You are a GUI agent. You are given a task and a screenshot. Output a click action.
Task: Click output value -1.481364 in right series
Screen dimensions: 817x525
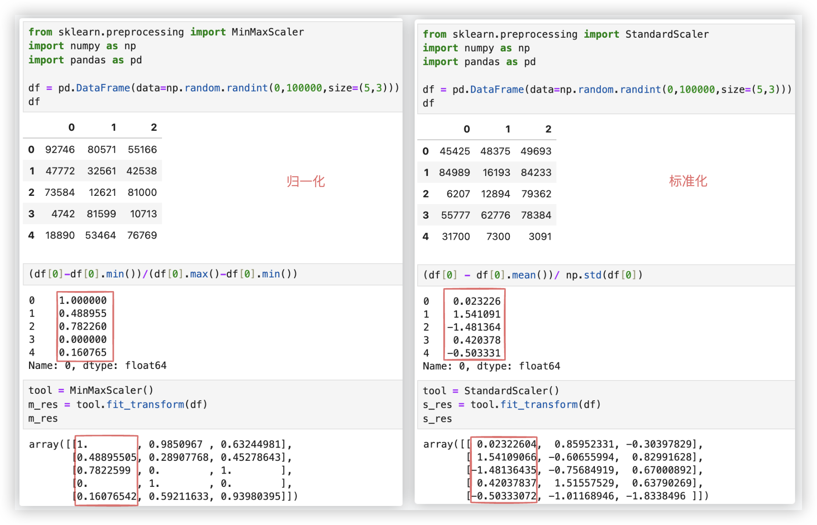(474, 328)
